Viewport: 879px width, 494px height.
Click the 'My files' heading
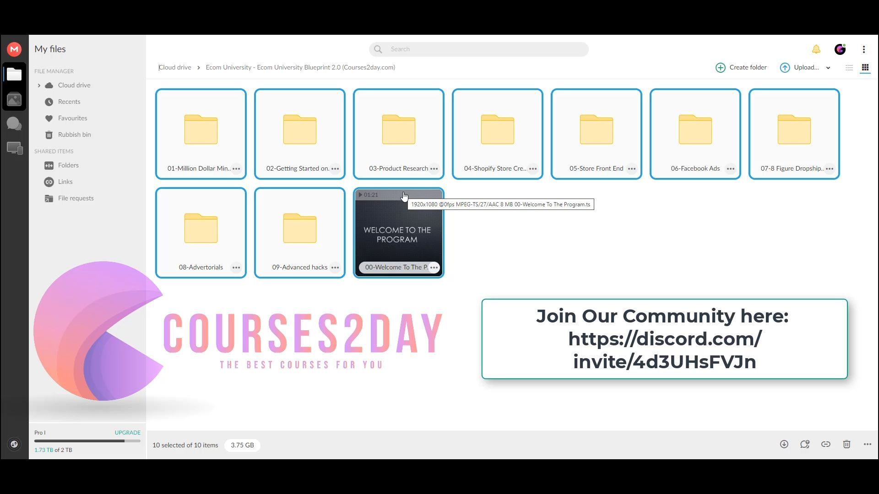(x=50, y=49)
